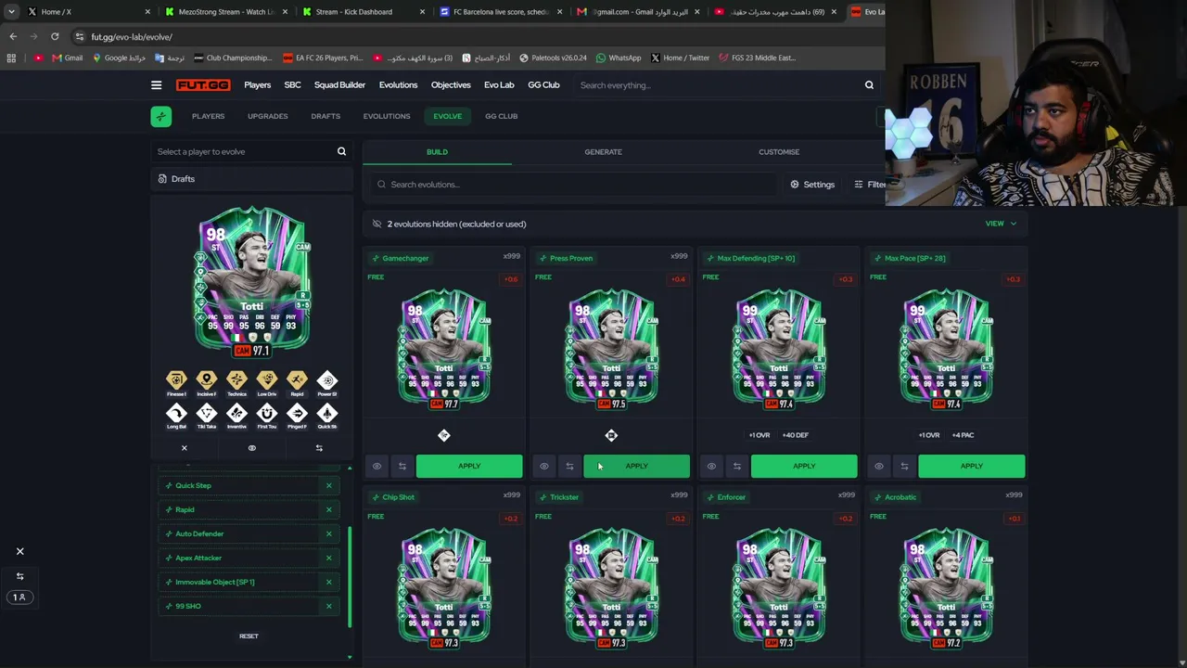Select the Quick Step playstyle icon
This screenshot has width=1187, height=668.
pyautogui.click(x=327, y=414)
